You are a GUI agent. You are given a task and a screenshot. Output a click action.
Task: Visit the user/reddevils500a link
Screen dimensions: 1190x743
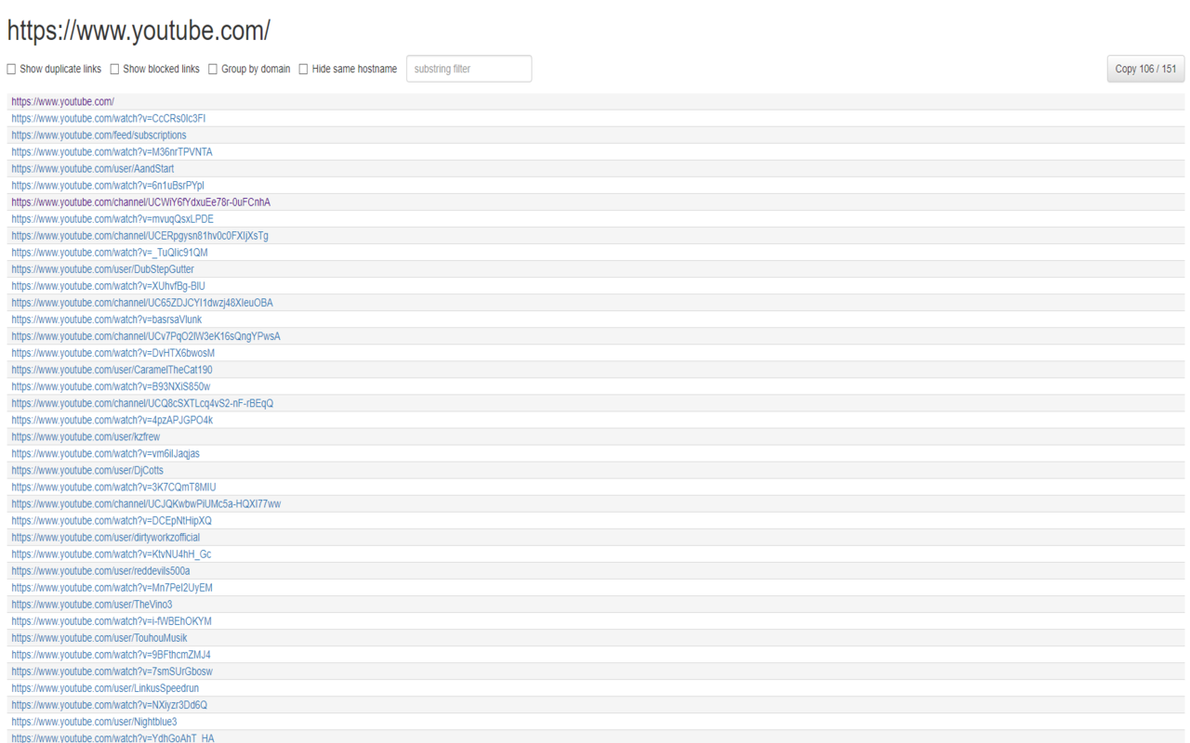(x=100, y=570)
